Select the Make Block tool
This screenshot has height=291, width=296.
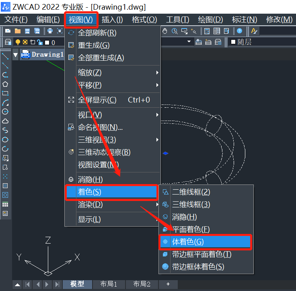click(5, 167)
